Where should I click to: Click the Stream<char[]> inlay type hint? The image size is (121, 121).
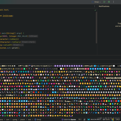(28, 42)
